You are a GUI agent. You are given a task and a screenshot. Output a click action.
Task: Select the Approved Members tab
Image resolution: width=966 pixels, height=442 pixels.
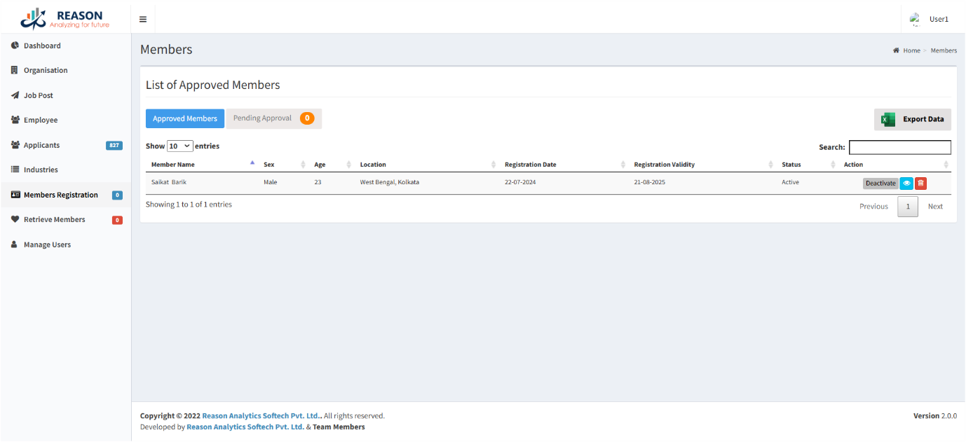pyautogui.click(x=185, y=118)
